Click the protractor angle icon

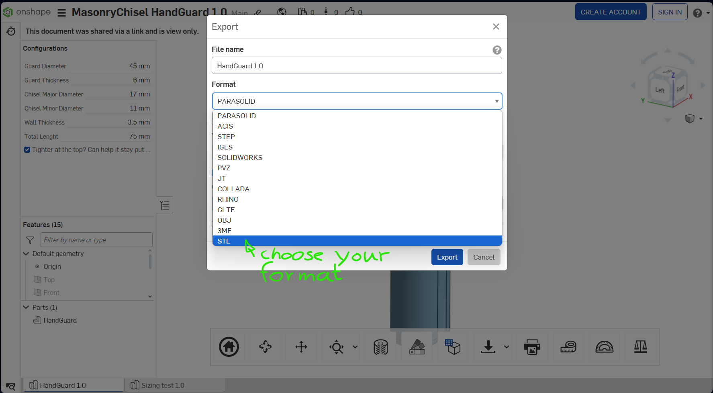[605, 347]
